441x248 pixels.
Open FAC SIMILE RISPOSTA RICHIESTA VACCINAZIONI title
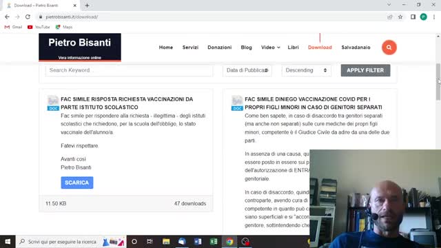pos(127,103)
